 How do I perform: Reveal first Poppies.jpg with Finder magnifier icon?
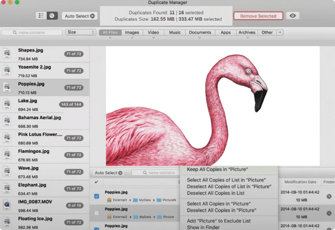point(329,196)
